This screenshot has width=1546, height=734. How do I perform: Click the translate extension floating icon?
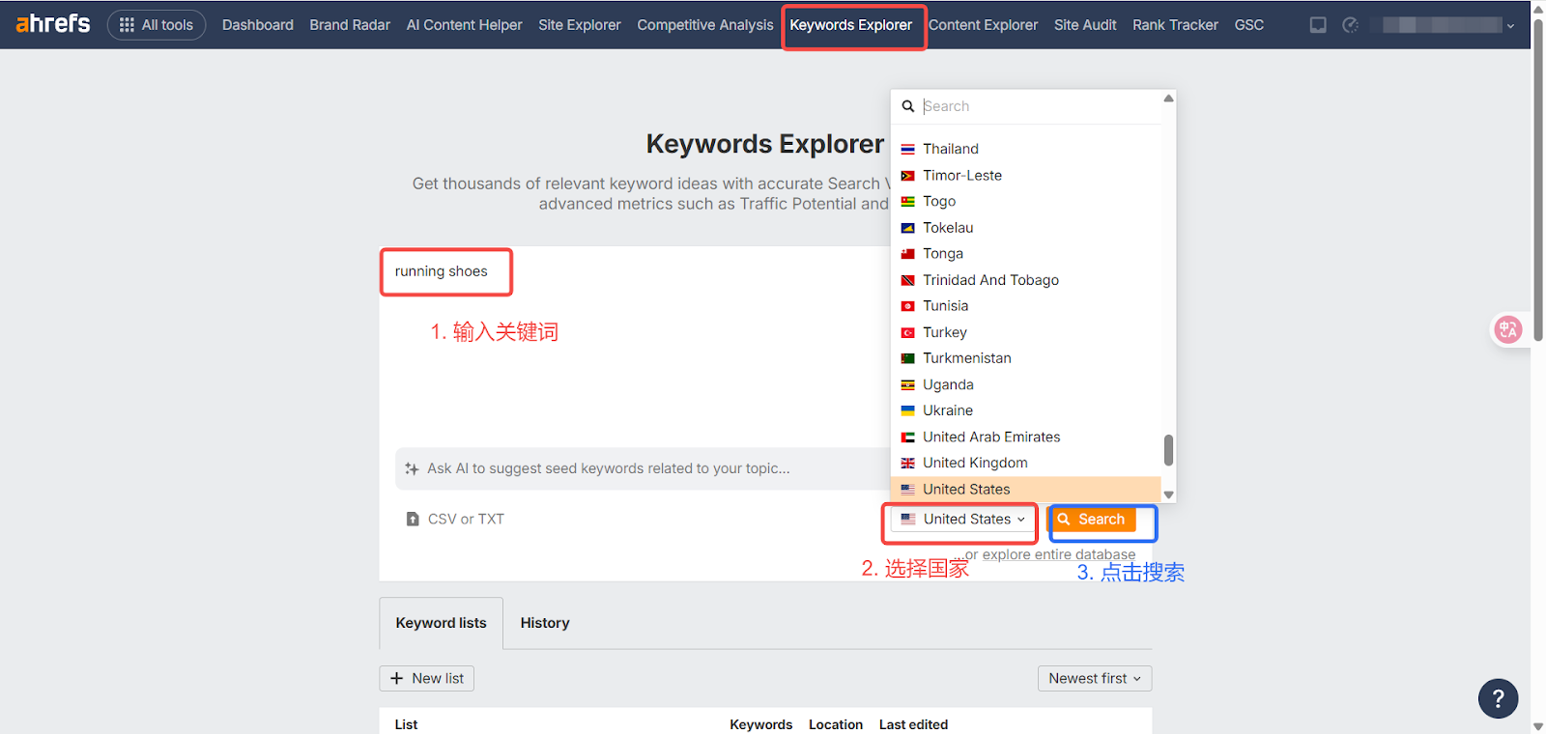click(1507, 330)
